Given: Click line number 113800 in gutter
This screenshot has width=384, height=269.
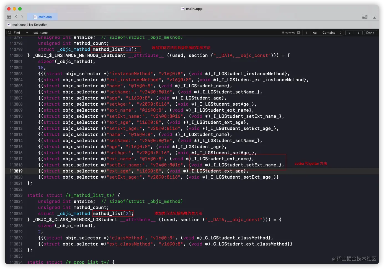Looking at the screenshot, I should click(x=16, y=56).
